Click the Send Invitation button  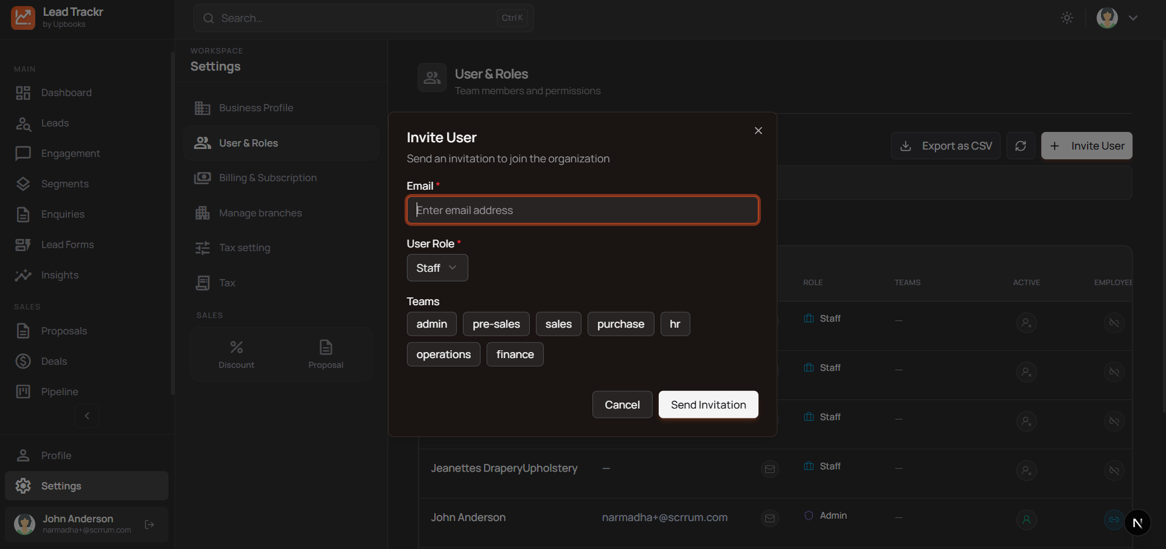[x=708, y=404]
